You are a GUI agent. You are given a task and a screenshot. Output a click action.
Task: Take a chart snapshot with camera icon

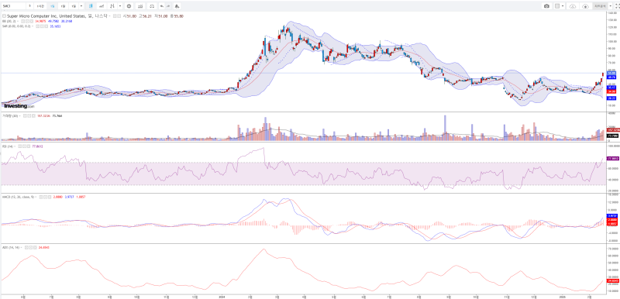546,6
